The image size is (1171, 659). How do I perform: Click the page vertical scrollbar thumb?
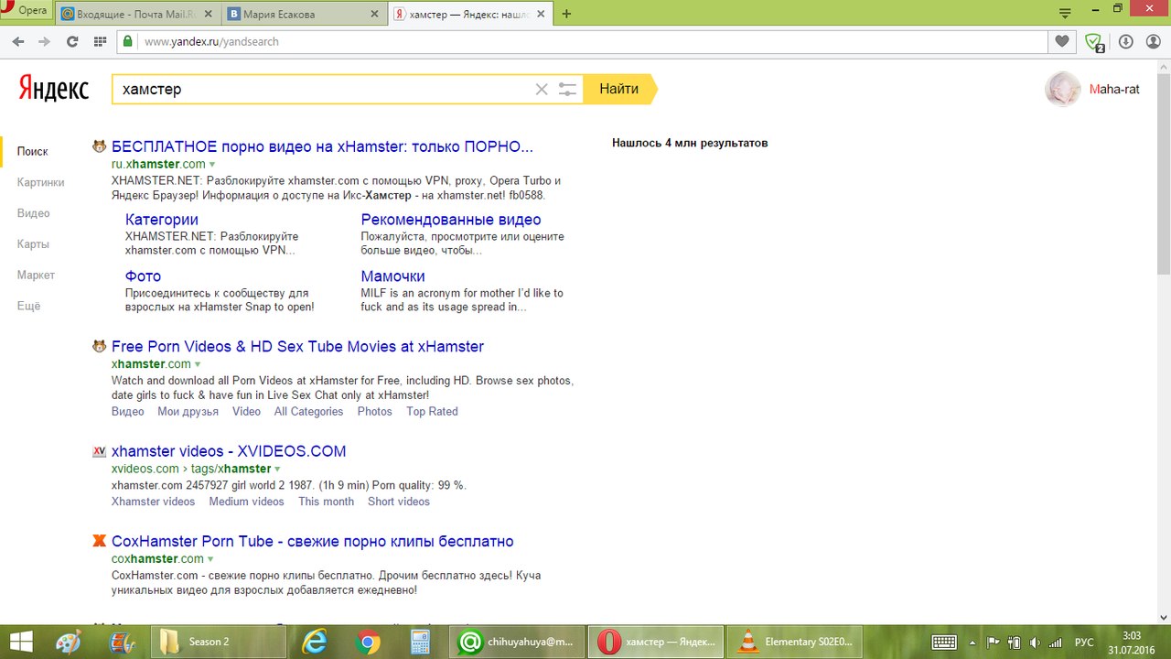pyautogui.click(x=1164, y=174)
